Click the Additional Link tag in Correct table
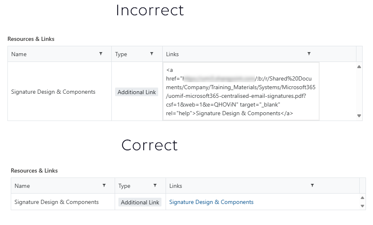This screenshot has height=225, width=373. pyautogui.click(x=140, y=202)
